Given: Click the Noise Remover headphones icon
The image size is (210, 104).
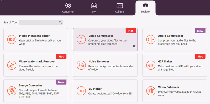Looking at the screenshot, I should click(x=81, y=65).
